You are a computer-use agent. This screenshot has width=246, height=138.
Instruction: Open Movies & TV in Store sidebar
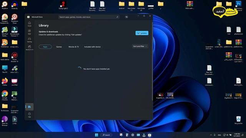[29, 48]
